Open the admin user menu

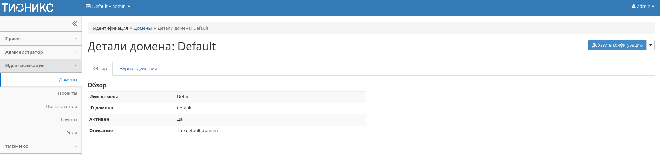pos(643,7)
